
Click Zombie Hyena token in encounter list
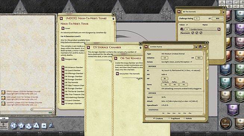182,29
